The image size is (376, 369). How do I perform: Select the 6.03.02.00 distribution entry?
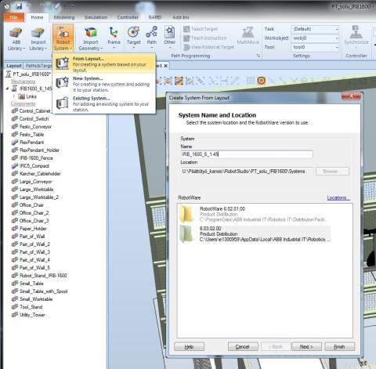tap(255, 234)
